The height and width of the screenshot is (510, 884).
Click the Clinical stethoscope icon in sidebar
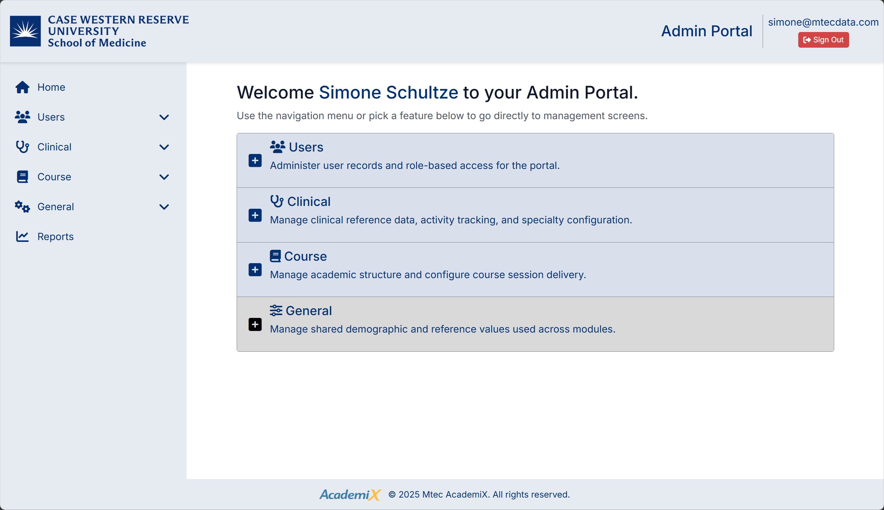pos(22,147)
